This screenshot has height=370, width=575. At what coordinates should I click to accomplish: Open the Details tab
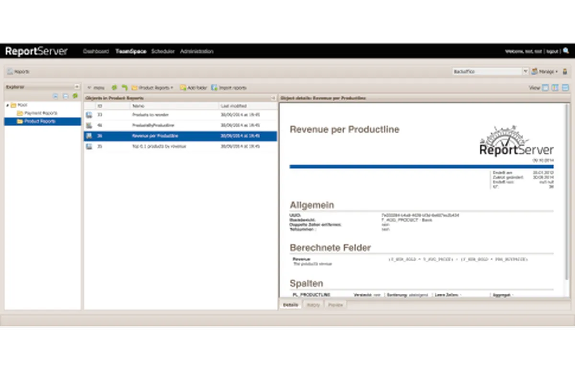coord(290,305)
